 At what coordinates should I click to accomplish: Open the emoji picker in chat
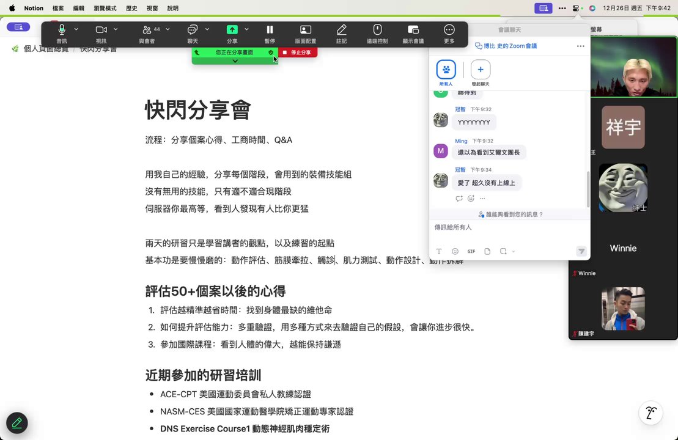point(455,251)
